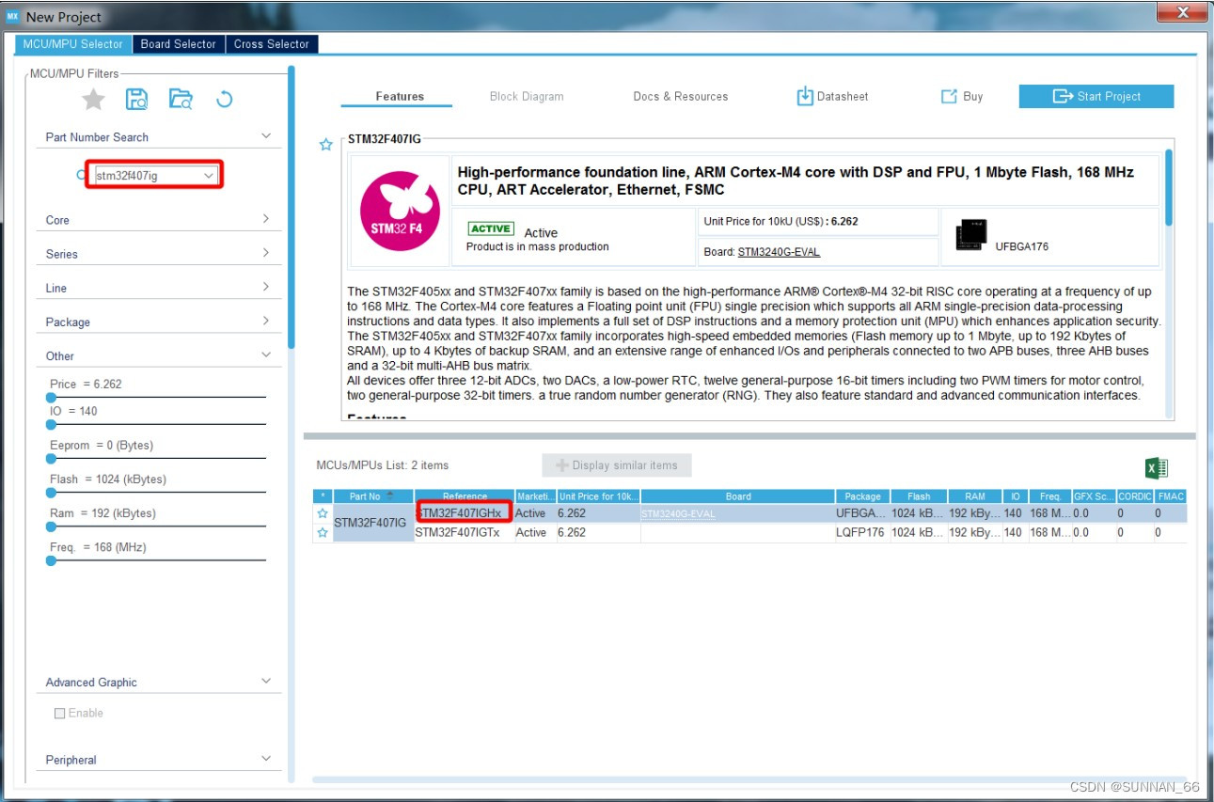The height and width of the screenshot is (802, 1214).
Task: Collapse the Other filter section
Action: tap(266, 354)
